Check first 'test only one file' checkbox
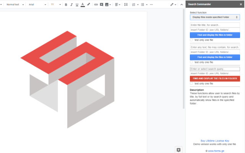245x153 pixels. click(191, 40)
